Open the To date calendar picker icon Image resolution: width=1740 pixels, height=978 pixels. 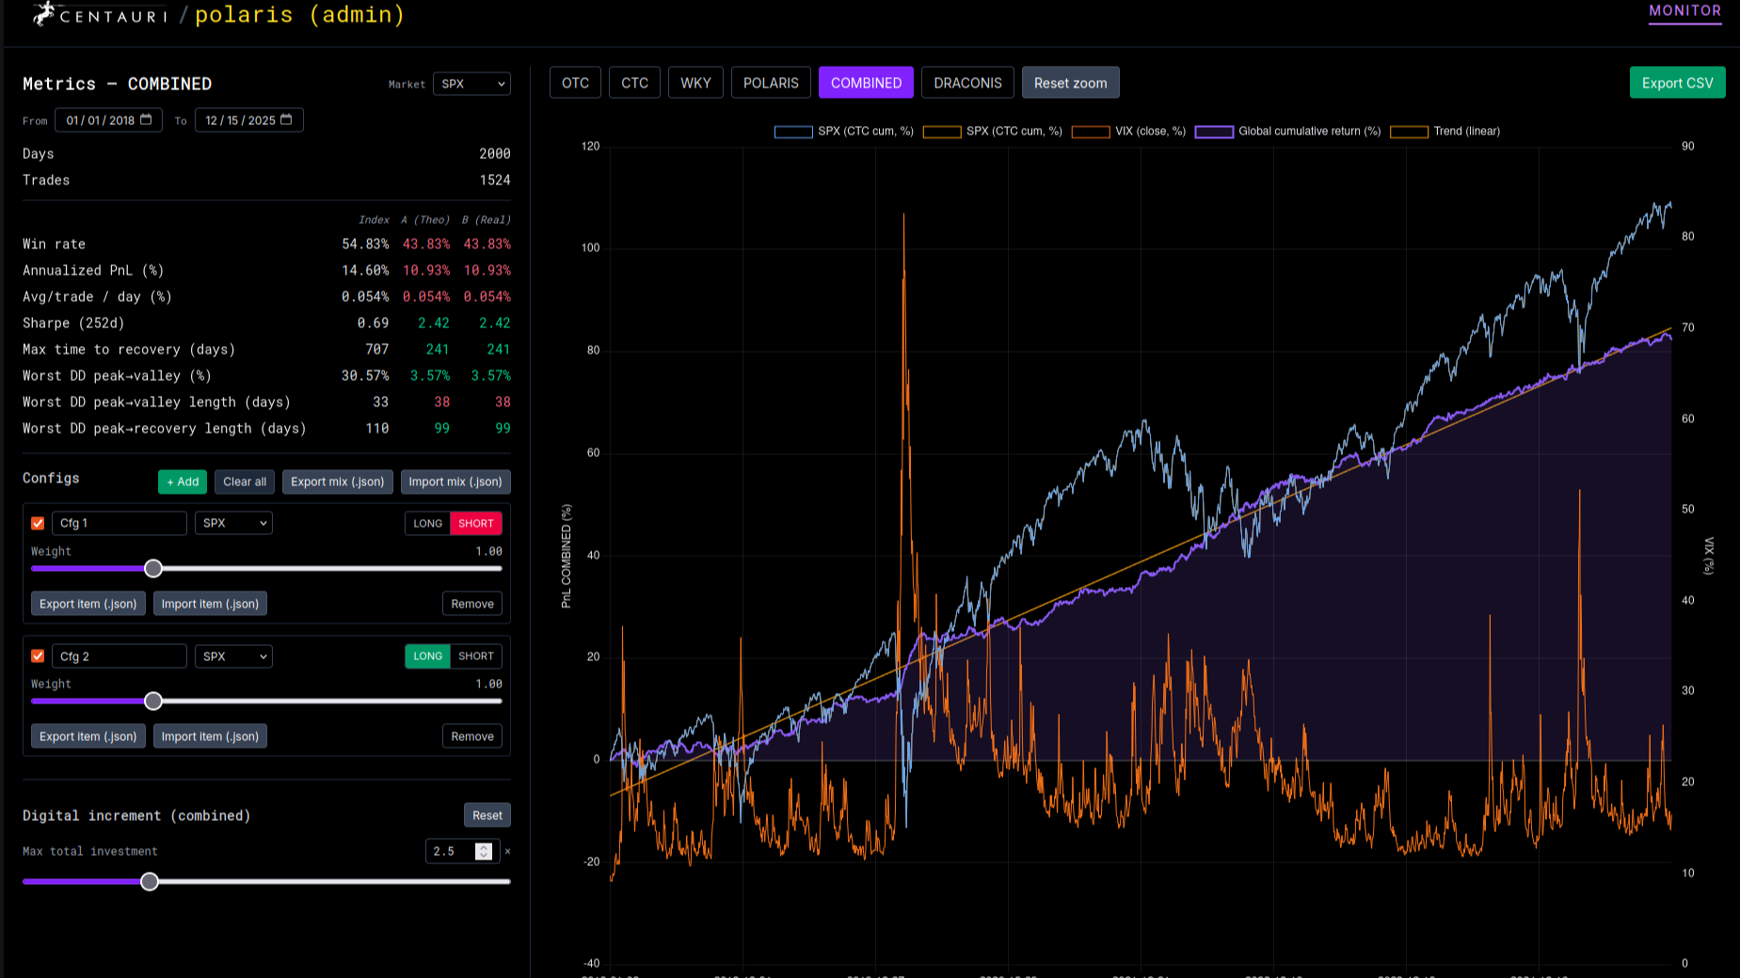pyautogui.click(x=286, y=119)
